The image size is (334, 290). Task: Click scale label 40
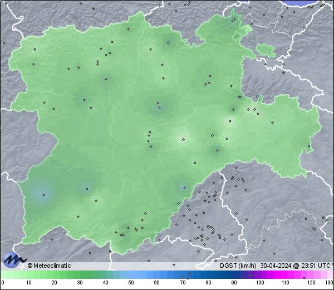pos(106,283)
